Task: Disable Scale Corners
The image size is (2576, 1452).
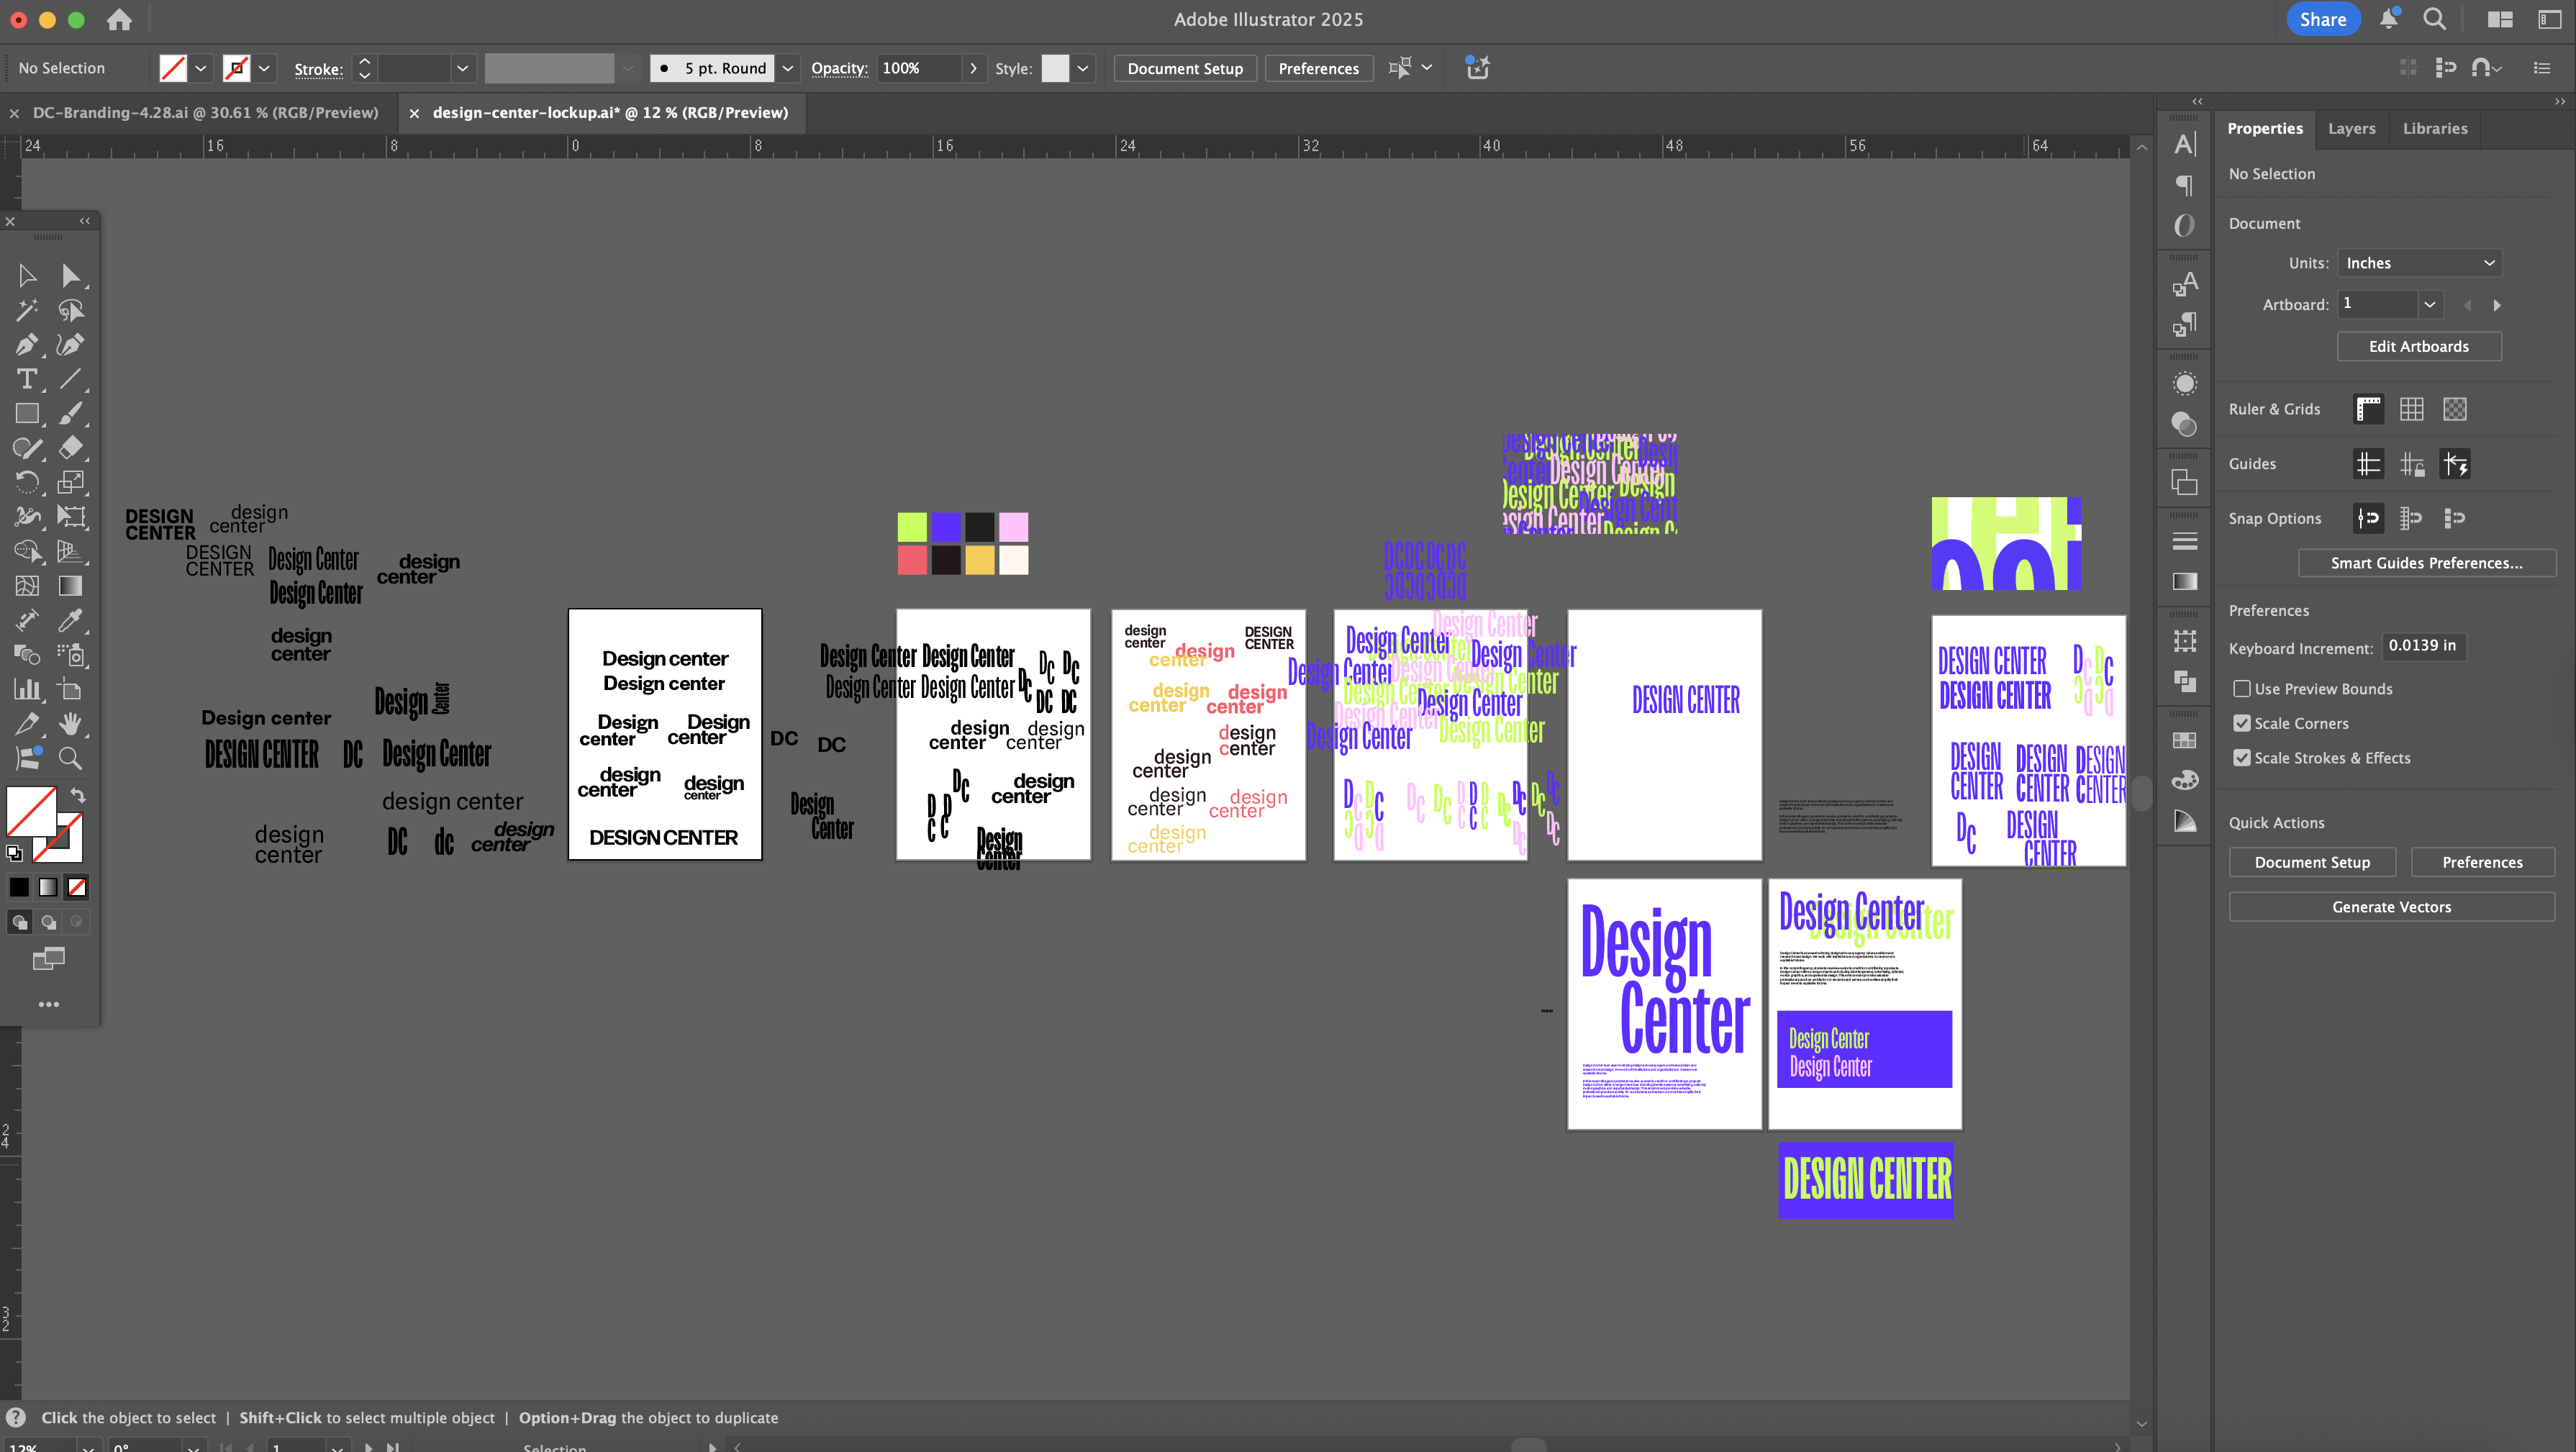Action: [2243, 723]
